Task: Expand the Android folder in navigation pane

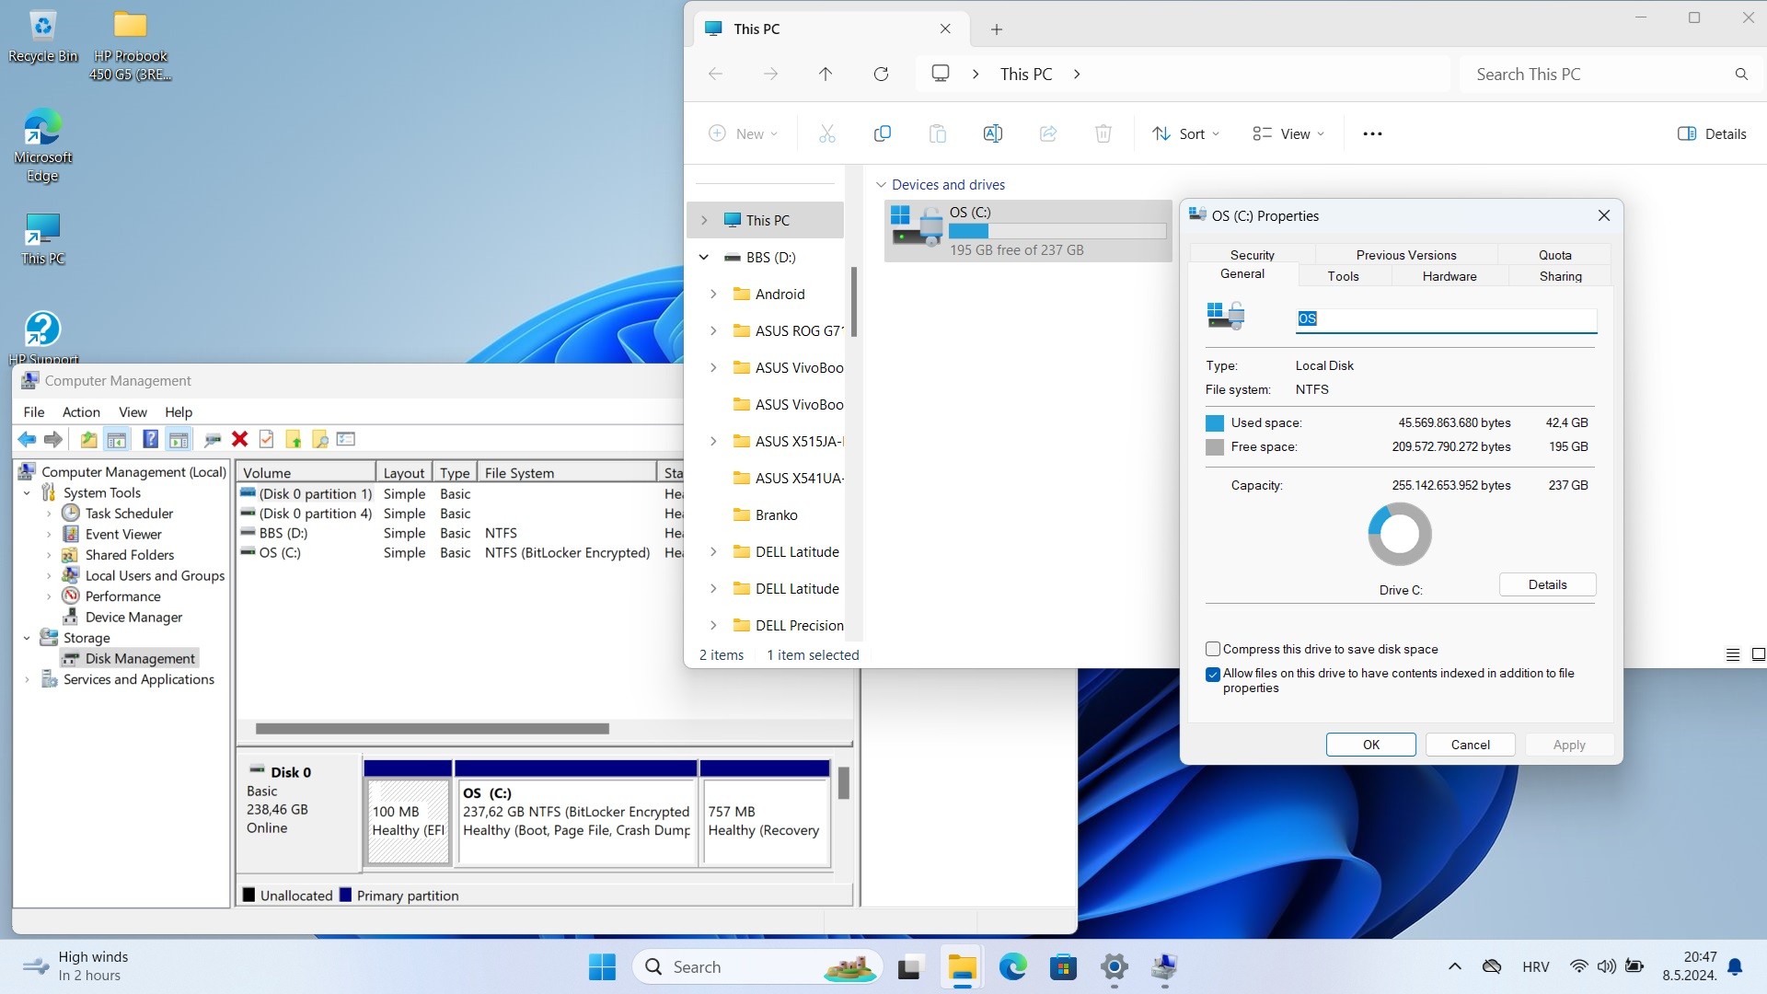Action: (713, 295)
